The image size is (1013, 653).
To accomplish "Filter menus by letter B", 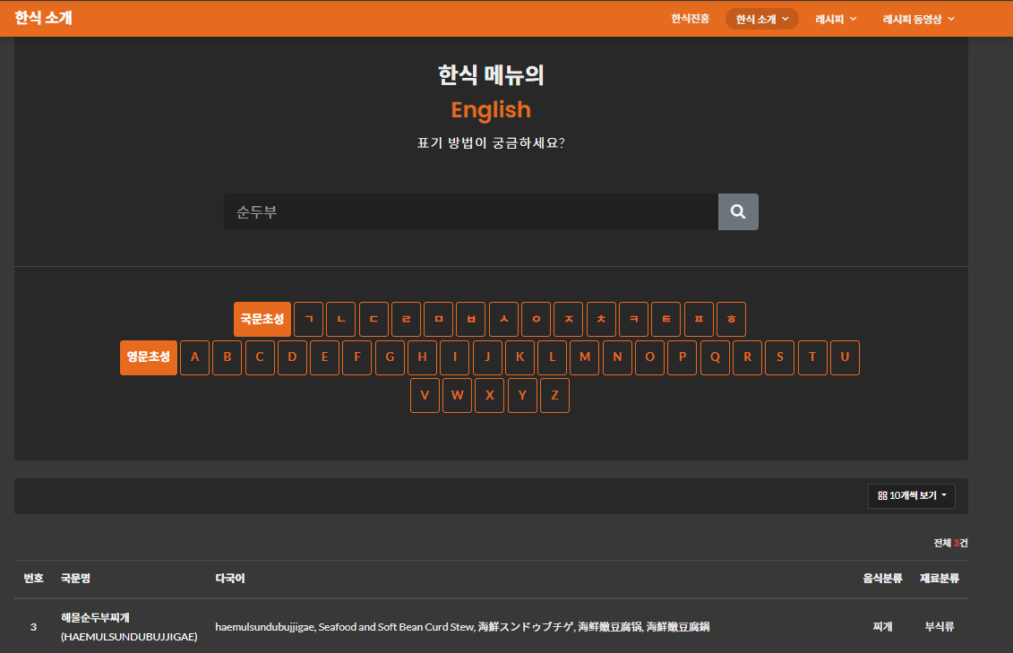I will 227,357.
